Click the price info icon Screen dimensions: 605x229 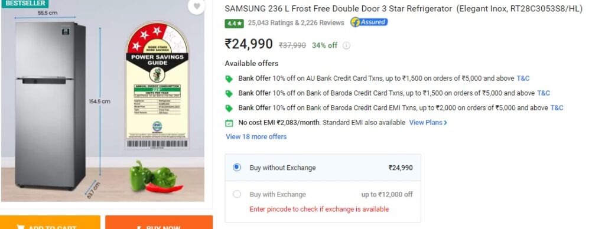(x=346, y=45)
